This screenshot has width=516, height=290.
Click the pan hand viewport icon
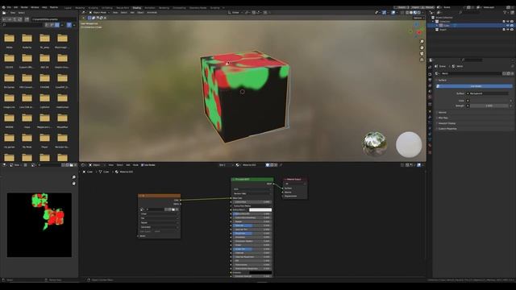point(422,48)
